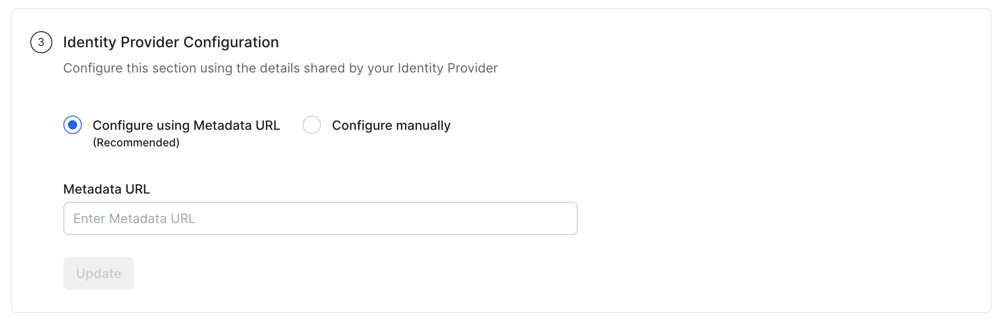
Task: Click the circled number beside the heading
Action: pyautogui.click(x=40, y=42)
